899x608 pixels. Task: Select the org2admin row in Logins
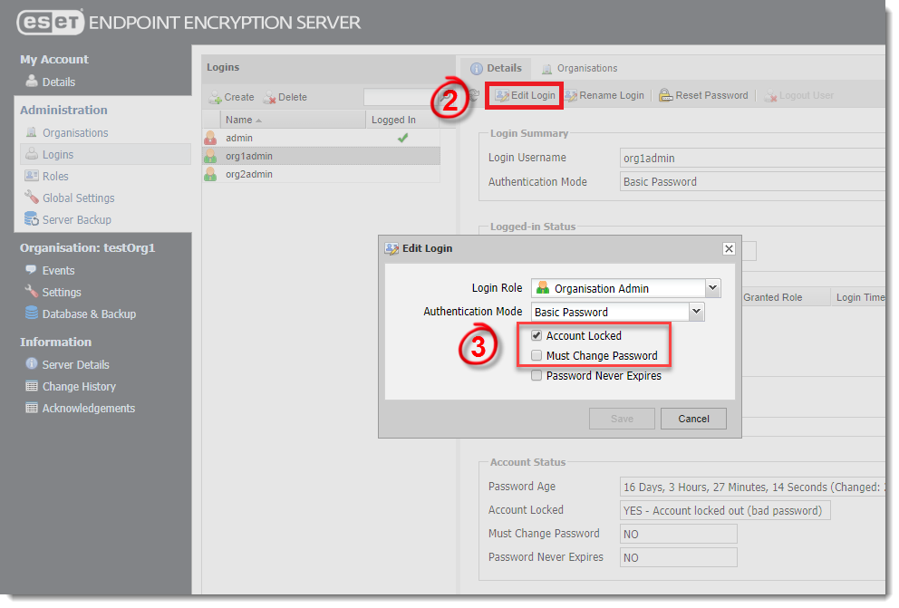(322, 174)
